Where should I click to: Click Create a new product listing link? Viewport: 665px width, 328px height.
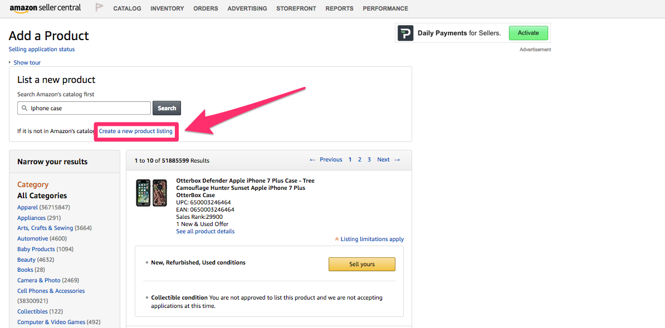point(136,131)
